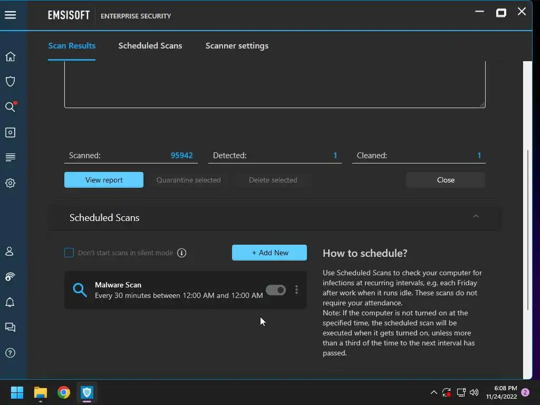
Task: Click the + Add New button
Action: coord(269,253)
